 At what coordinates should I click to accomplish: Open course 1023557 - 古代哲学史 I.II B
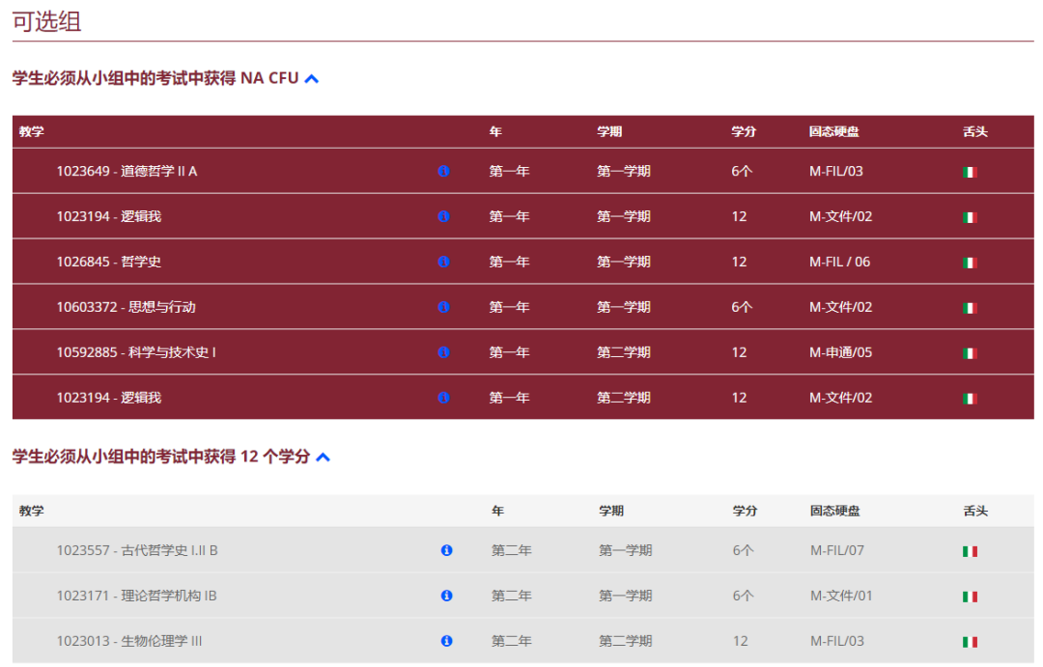pos(137,550)
